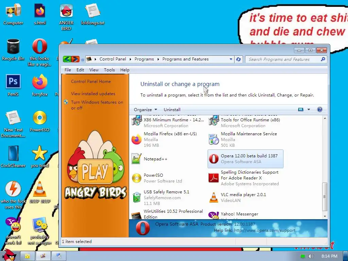Open Turn Windows features on or off
Image resolution: width=348 pixels, height=261 pixels.
click(97, 105)
